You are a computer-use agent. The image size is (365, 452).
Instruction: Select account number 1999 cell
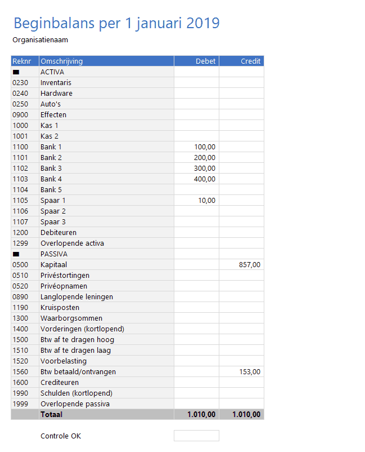24,404
